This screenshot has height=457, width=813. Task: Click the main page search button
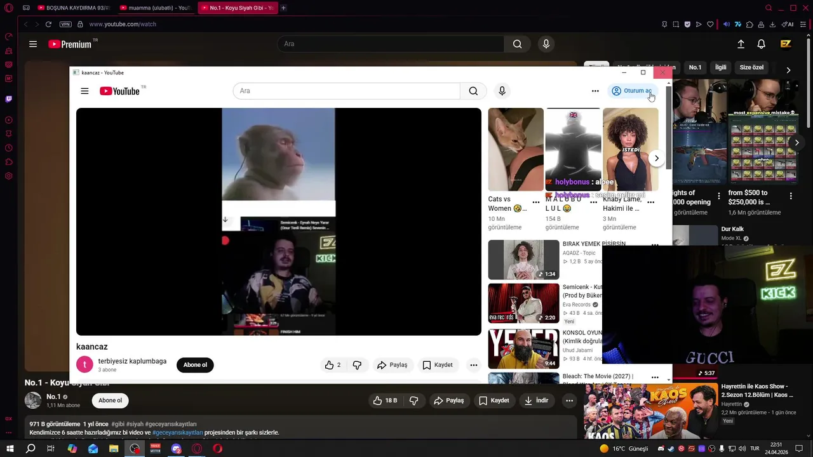pos(518,44)
